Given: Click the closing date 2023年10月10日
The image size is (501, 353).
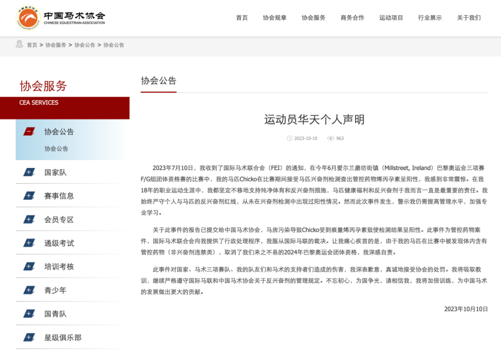Looking at the screenshot, I should pyautogui.click(x=466, y=309).
